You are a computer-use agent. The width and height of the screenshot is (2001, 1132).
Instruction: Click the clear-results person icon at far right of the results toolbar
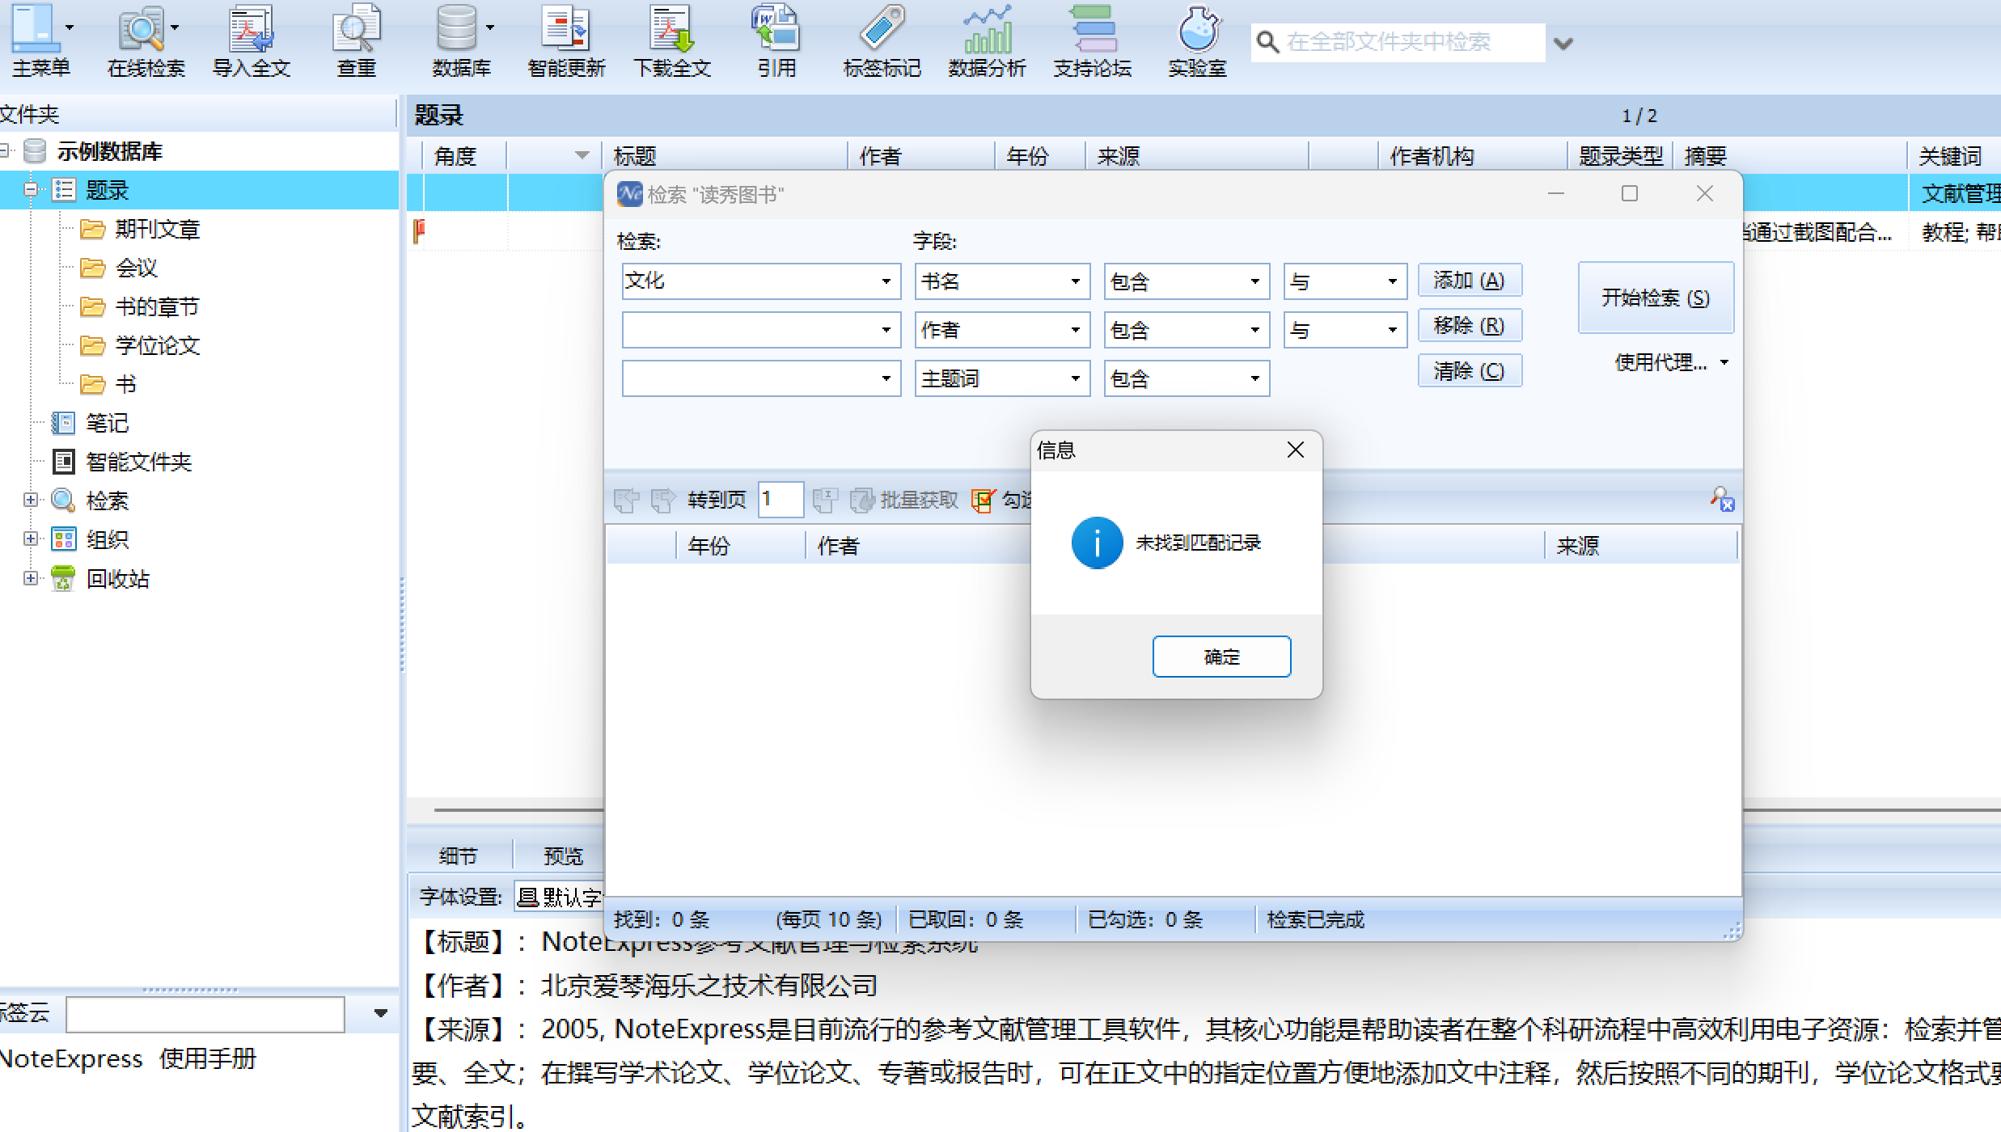tap(1722, 499)
